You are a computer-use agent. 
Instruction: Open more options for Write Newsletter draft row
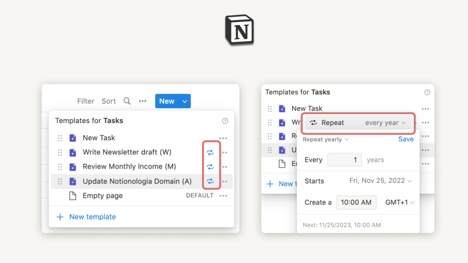pyautogui.click(x=225, y=153)
